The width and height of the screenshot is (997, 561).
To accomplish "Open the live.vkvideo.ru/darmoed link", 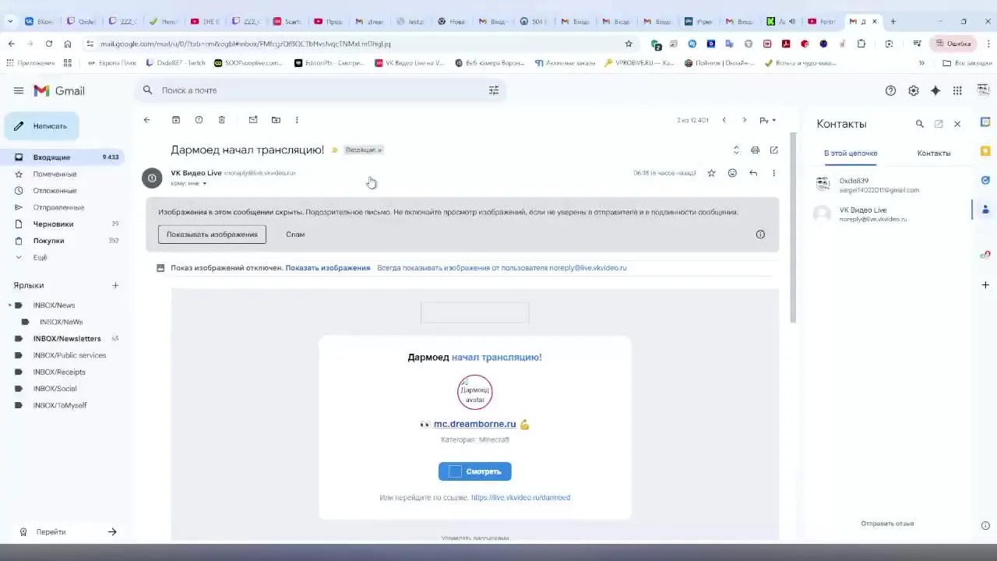I will click(520, 498).
